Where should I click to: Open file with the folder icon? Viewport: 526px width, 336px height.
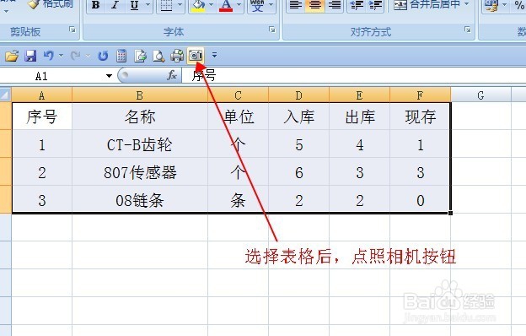click(12, 56)
